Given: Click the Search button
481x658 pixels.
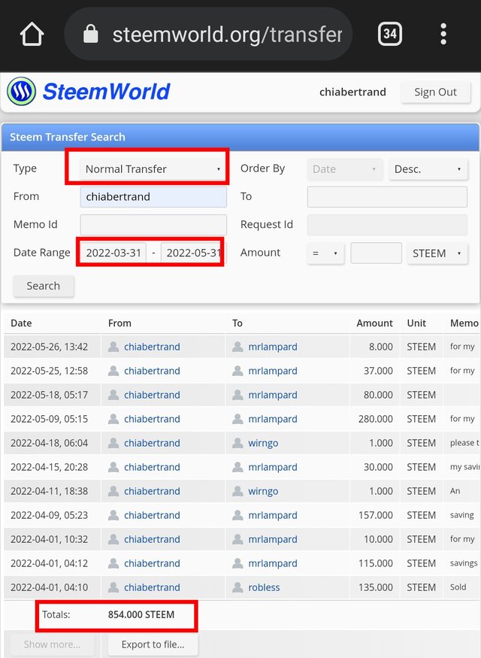Looking at the screenshot, I should pyautogui.click(x=43, y=286).
